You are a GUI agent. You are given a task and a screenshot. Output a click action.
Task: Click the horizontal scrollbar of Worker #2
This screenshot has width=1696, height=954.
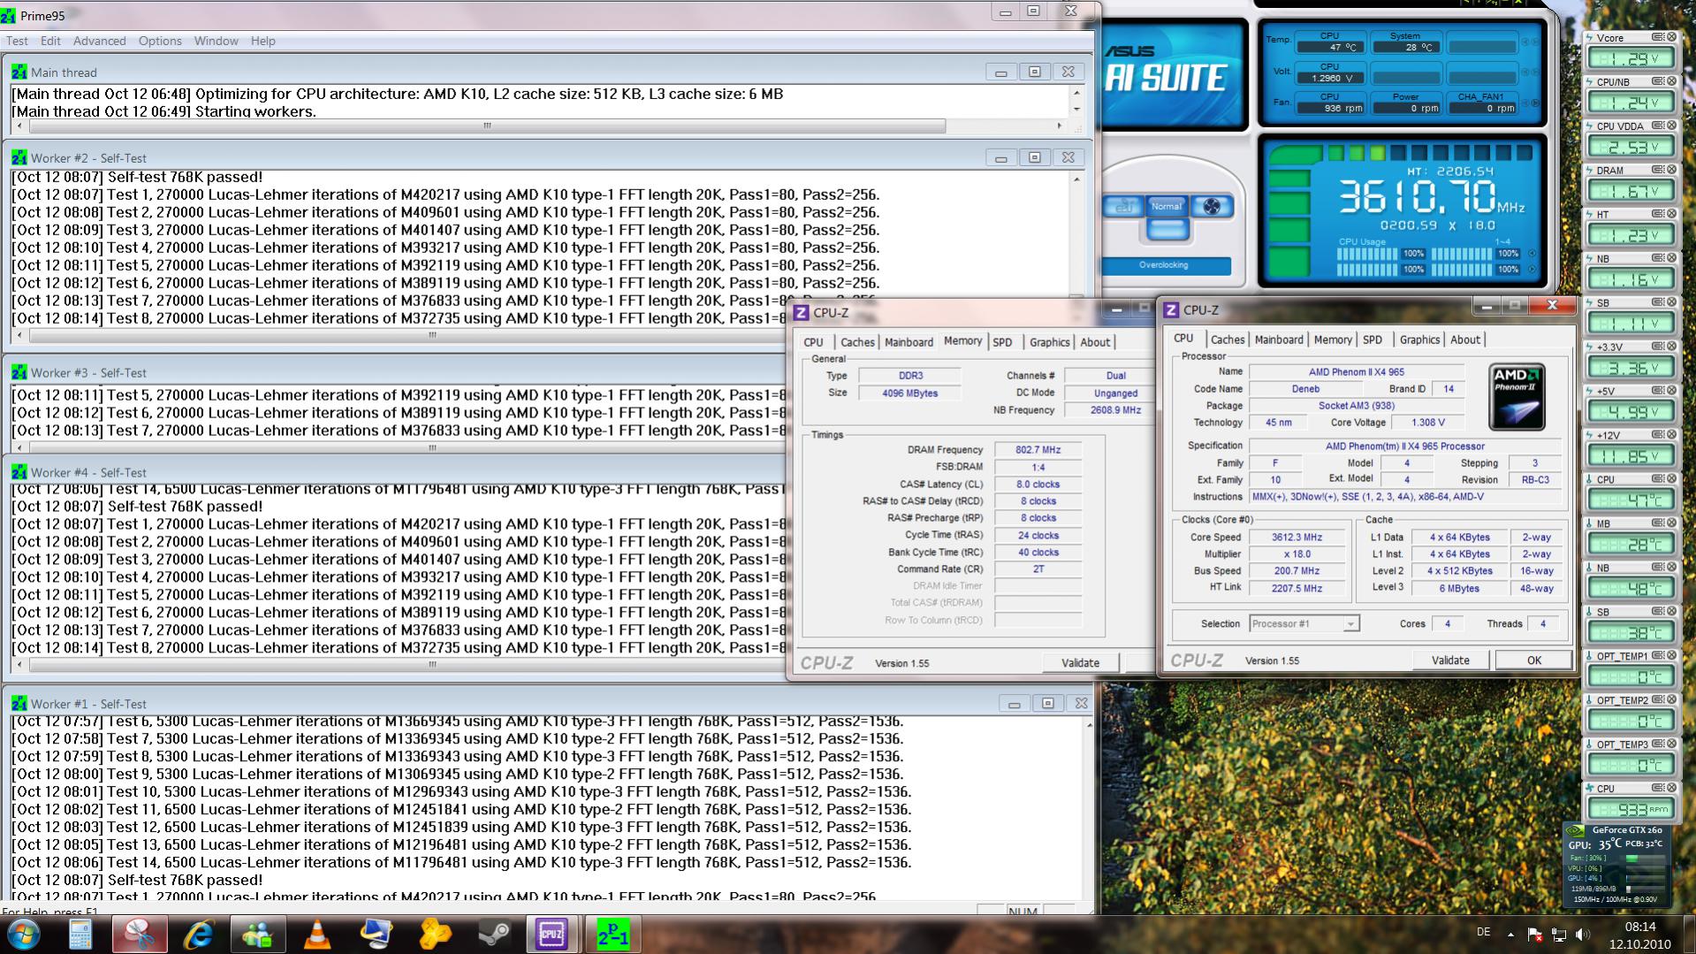432,335
